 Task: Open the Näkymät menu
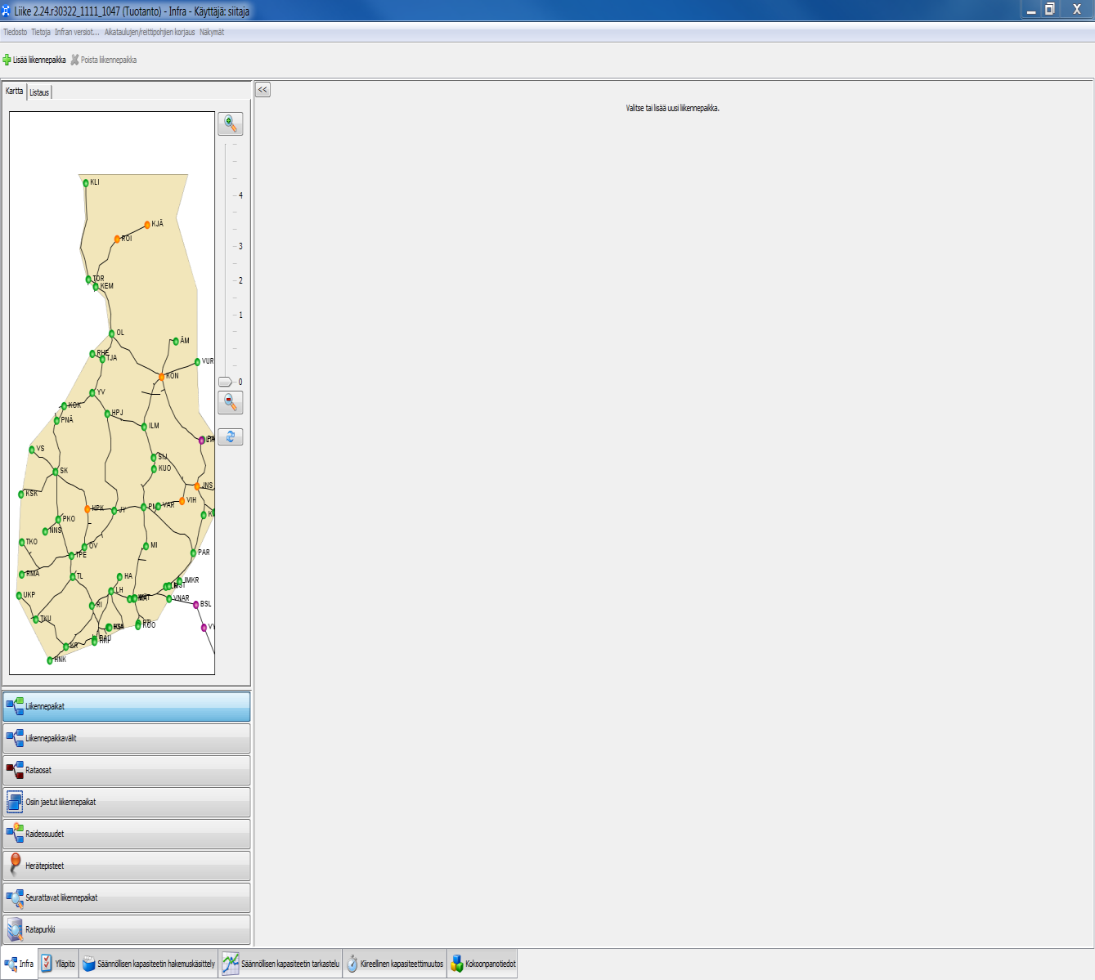coord(212,32)
